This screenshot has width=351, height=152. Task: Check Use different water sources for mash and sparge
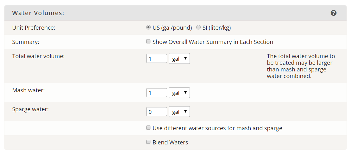[148, 128]
